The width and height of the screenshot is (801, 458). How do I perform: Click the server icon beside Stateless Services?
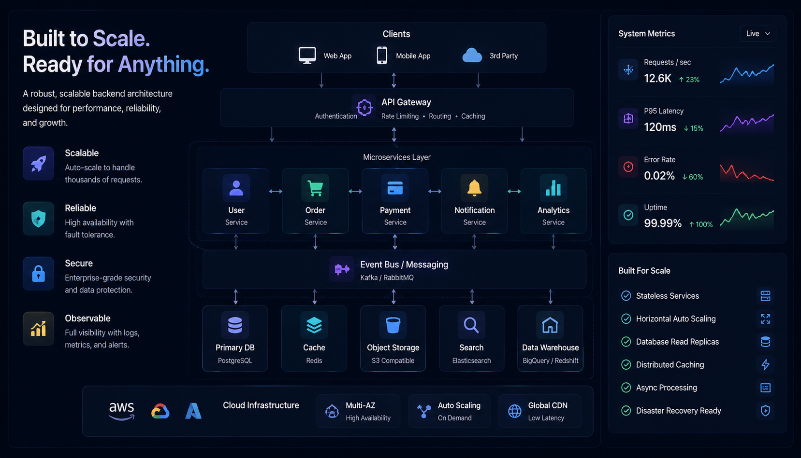pos(765,296)
